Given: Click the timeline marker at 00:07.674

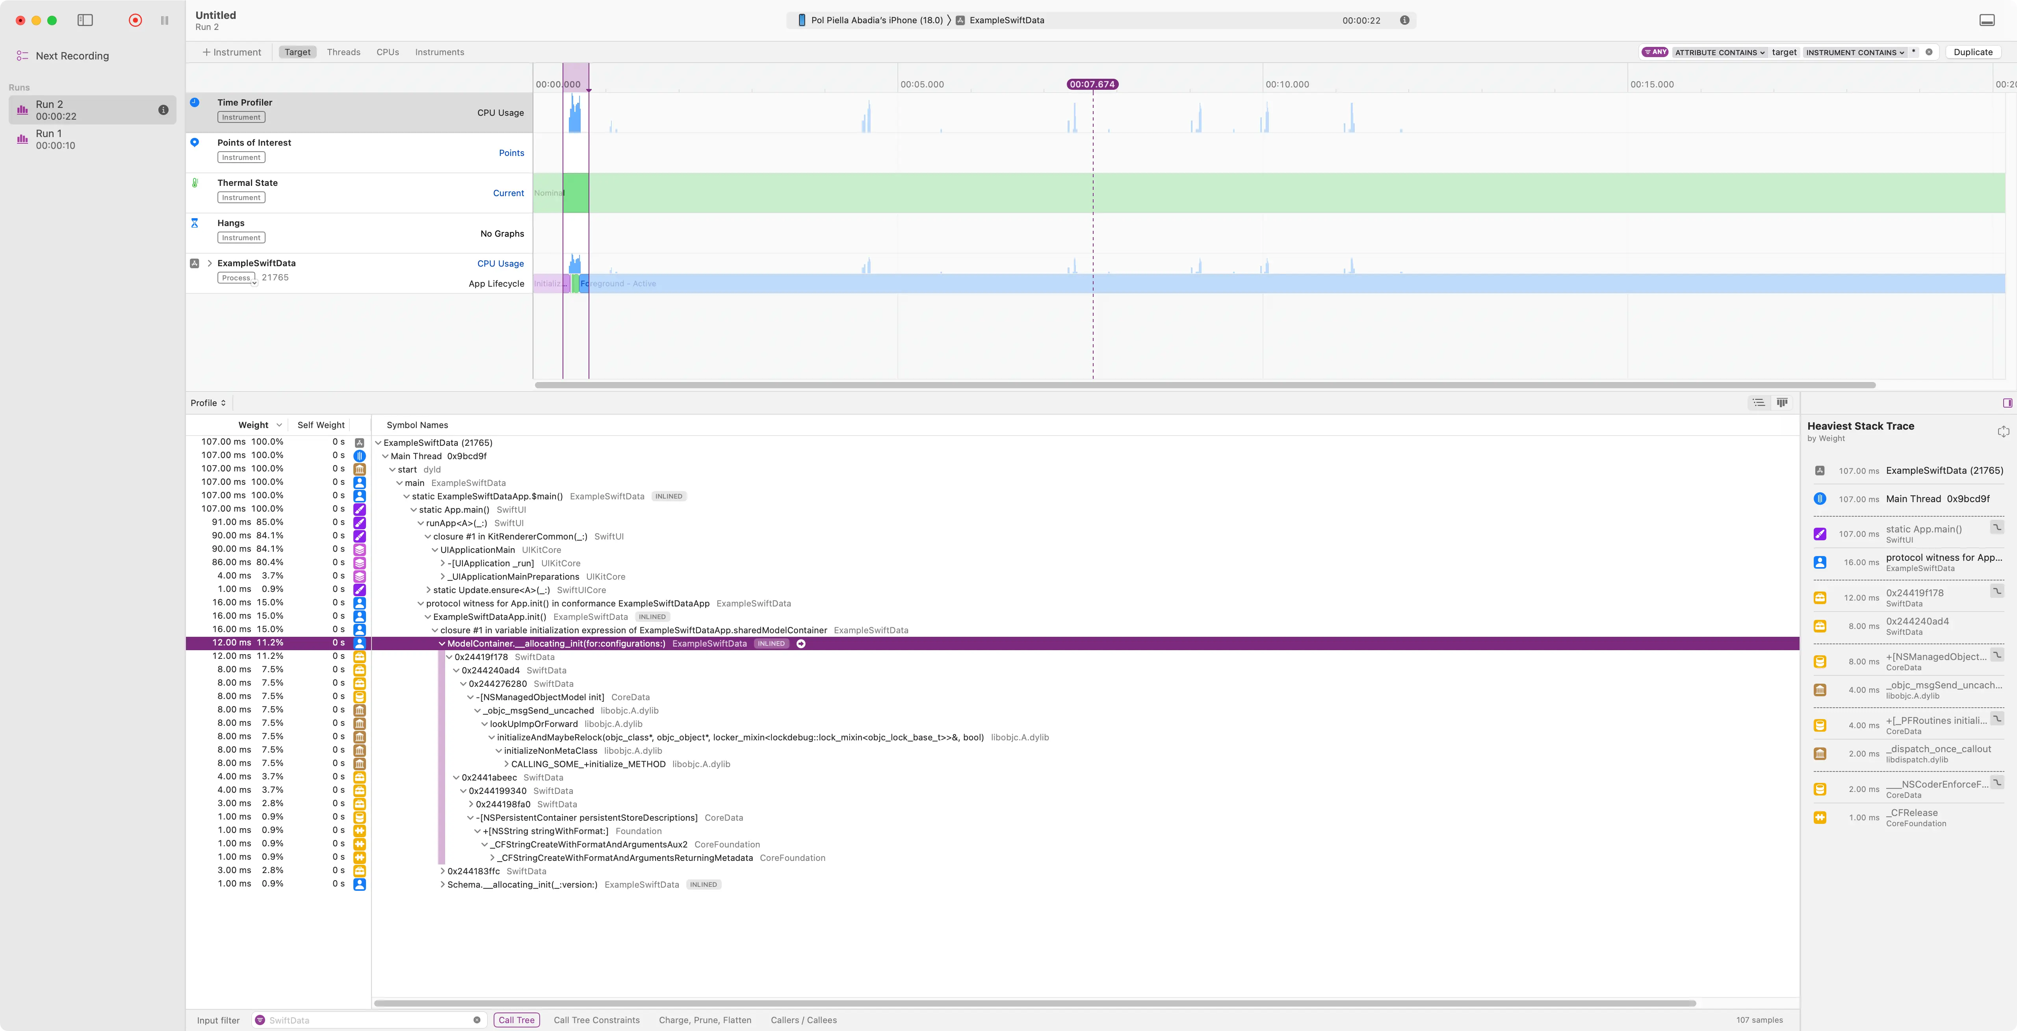Looking at the screenshot, I should 1093,84.
